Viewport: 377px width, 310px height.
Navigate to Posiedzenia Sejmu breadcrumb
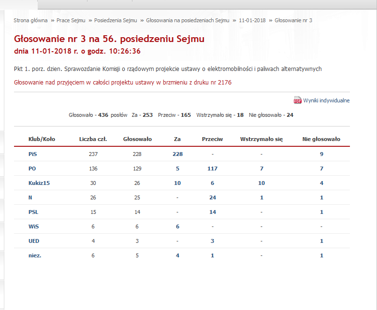coord(116,20)
